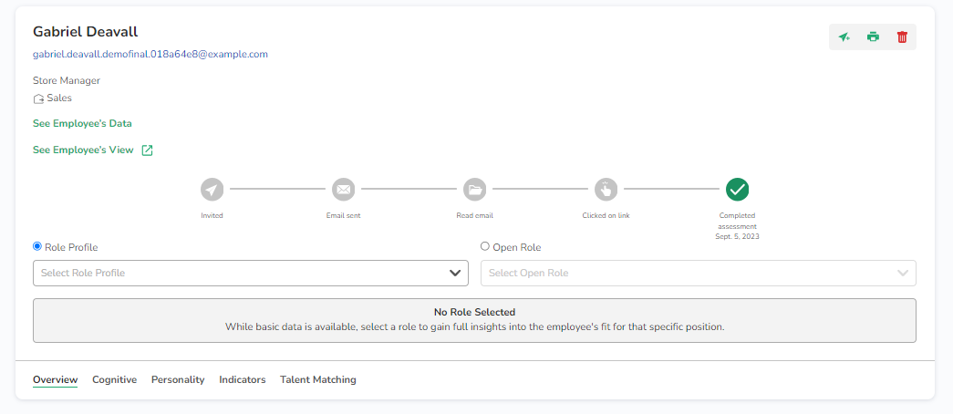The width and height of the screenshot is (953, 414).
Task: Click the Clicked on link pointer icon
Action: pos(606,190)
